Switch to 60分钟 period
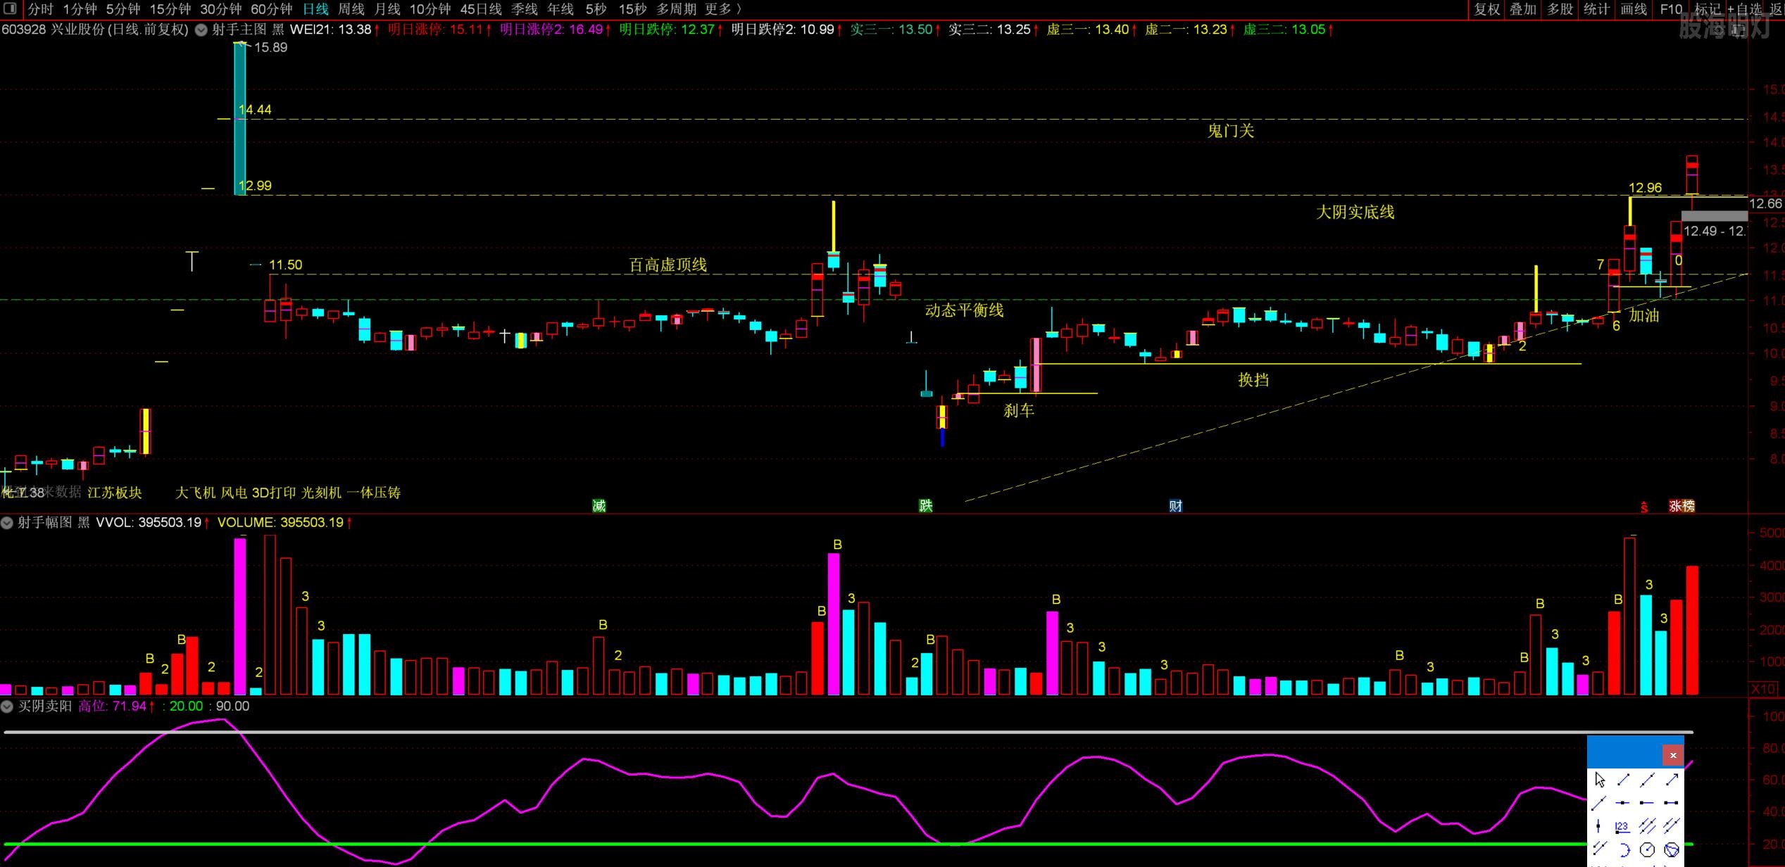The width and height of the screenshot is (1785, 867). click(272, 8)
